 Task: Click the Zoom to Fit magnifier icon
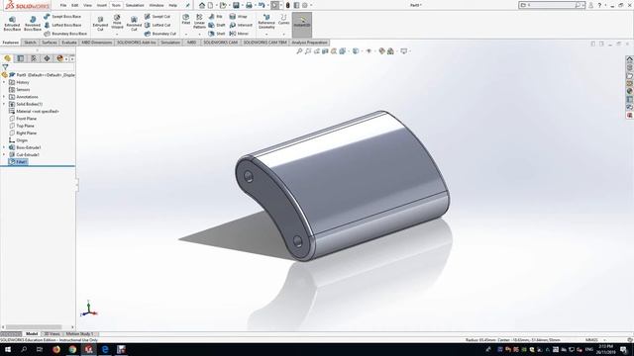click(299, 51)
